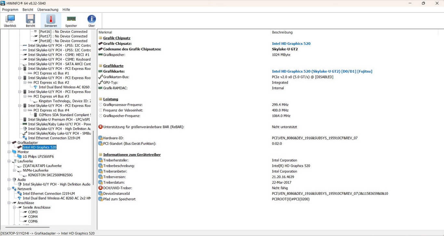Image resolution: width=444 pixels, height=236 pixels.
Task: Select LG Philips LP156WF6 monitor entry
Action: pos(38,157)
